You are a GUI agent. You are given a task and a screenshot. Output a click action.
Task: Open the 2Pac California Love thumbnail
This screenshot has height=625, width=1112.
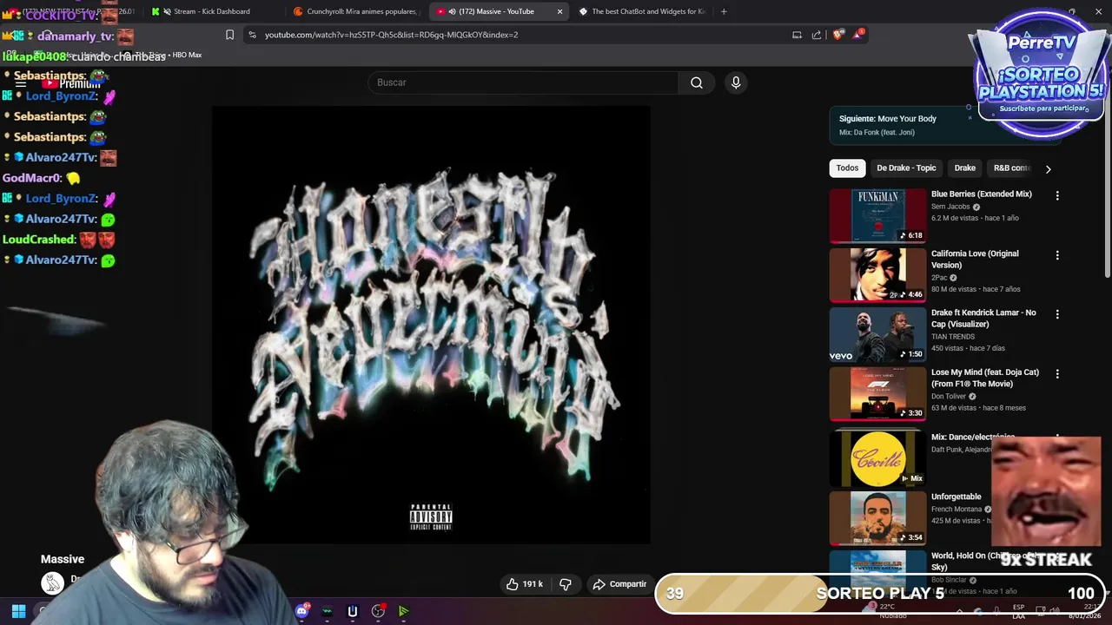tap(877, 275)
